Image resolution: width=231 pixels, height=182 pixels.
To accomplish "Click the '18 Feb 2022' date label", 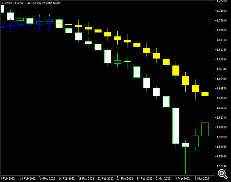I will coord(86,179).
